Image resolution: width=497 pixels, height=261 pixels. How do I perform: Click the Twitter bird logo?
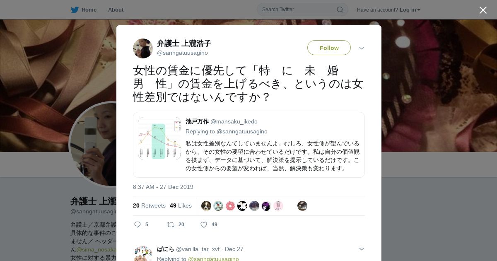tap(75, 10)
